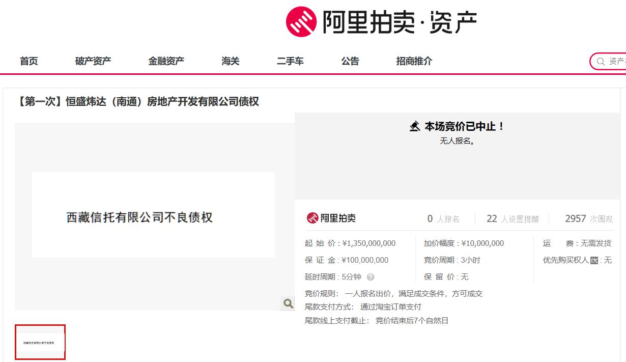Click the 尾款支付方式 通过淘宝订单支付 line
Image resolution: width=626 pixels, height=362 pixels.
(363, 307)
